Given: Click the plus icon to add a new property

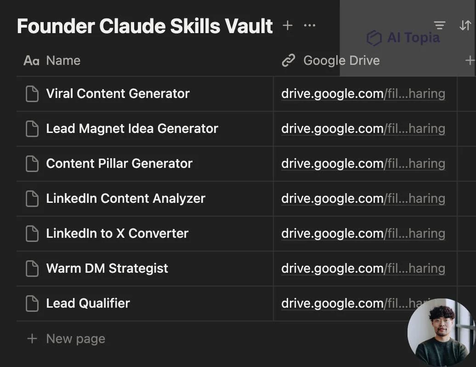Looking at the screenshot, I should pos(470,60).
